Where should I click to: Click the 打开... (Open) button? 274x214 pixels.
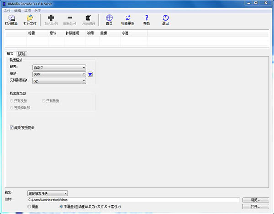pos(255,207)
